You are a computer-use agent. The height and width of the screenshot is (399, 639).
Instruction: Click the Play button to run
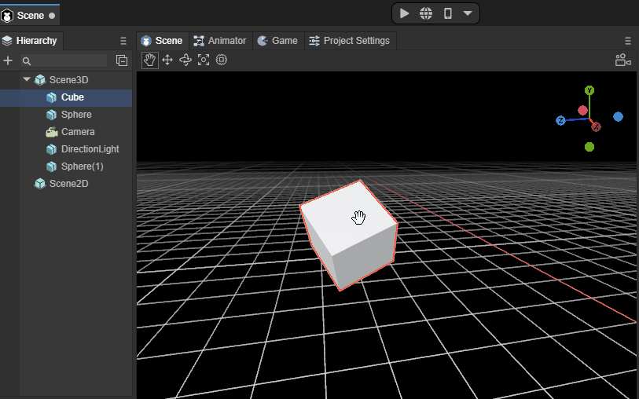pyautogui.click(x=404, y=13)
